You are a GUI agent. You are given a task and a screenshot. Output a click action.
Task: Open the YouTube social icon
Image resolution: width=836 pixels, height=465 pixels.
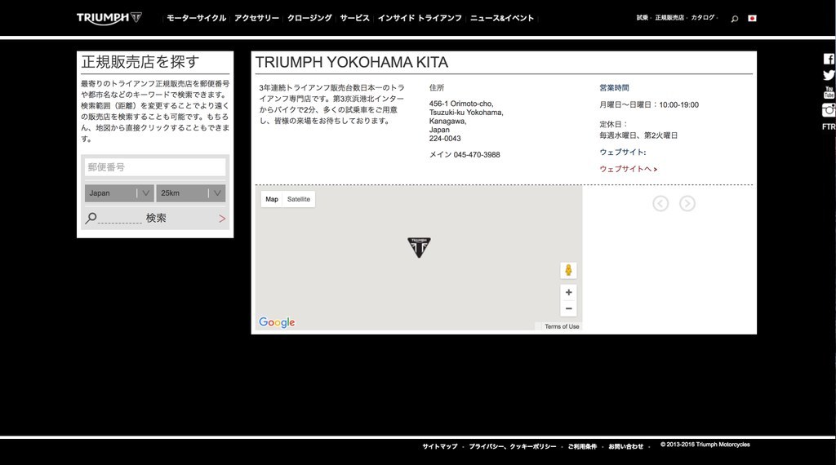tap(829, 93)
